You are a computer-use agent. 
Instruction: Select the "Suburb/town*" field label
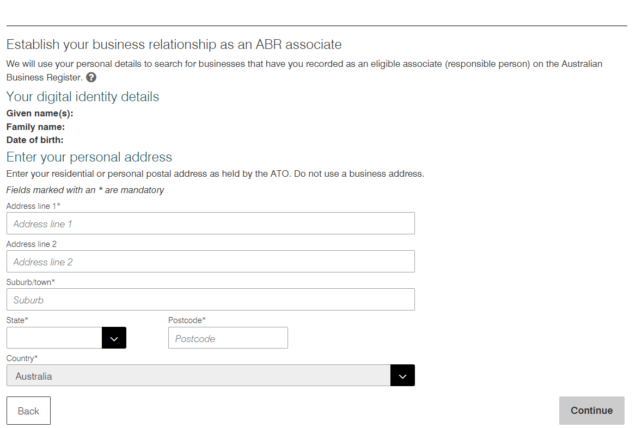(30, 282)
